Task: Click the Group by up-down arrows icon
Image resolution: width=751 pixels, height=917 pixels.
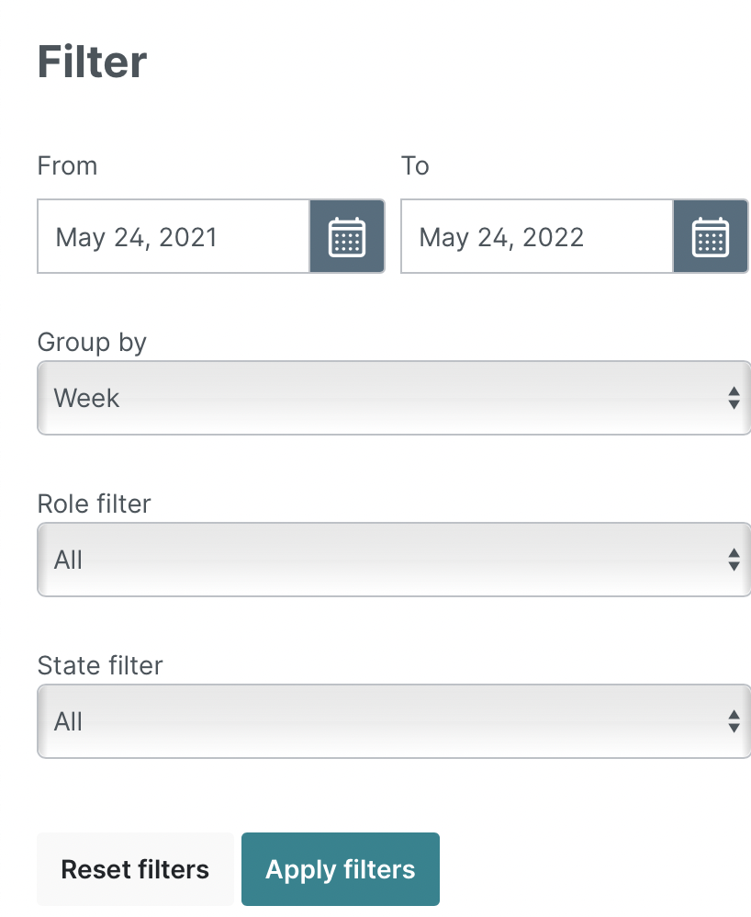Action: tap(734, 398)
